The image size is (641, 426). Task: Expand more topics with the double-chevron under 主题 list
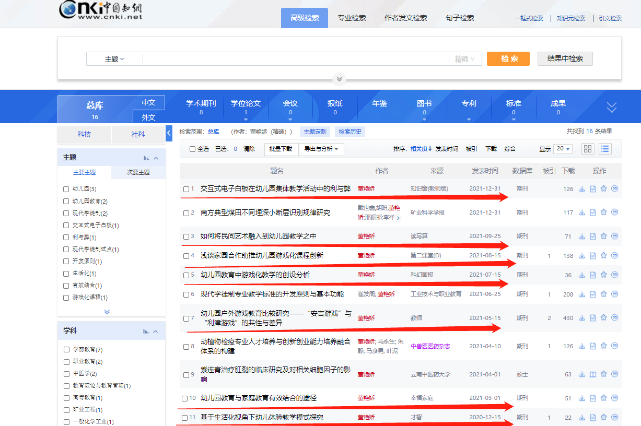(107, 312)
